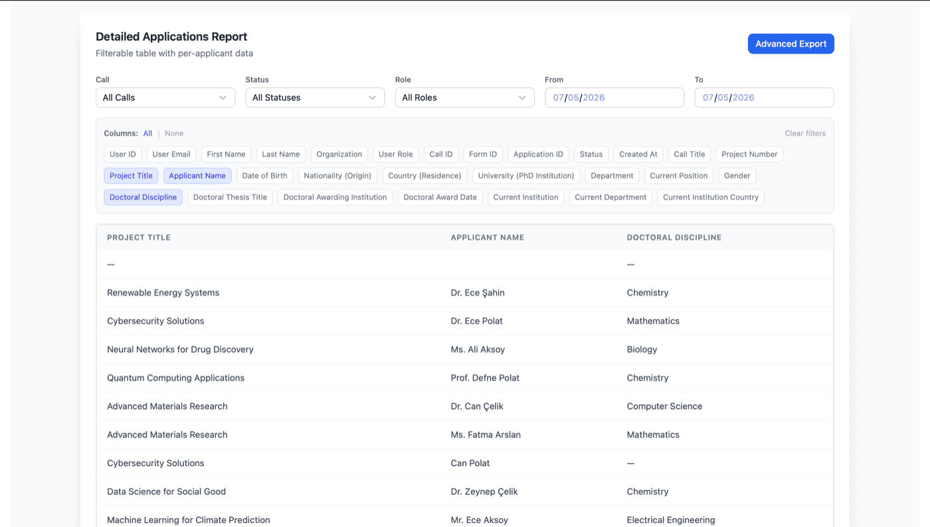The height and width of the screenshot is (527, 930).
Task: Click the Computer Science discipline cell
Action: 664,406
